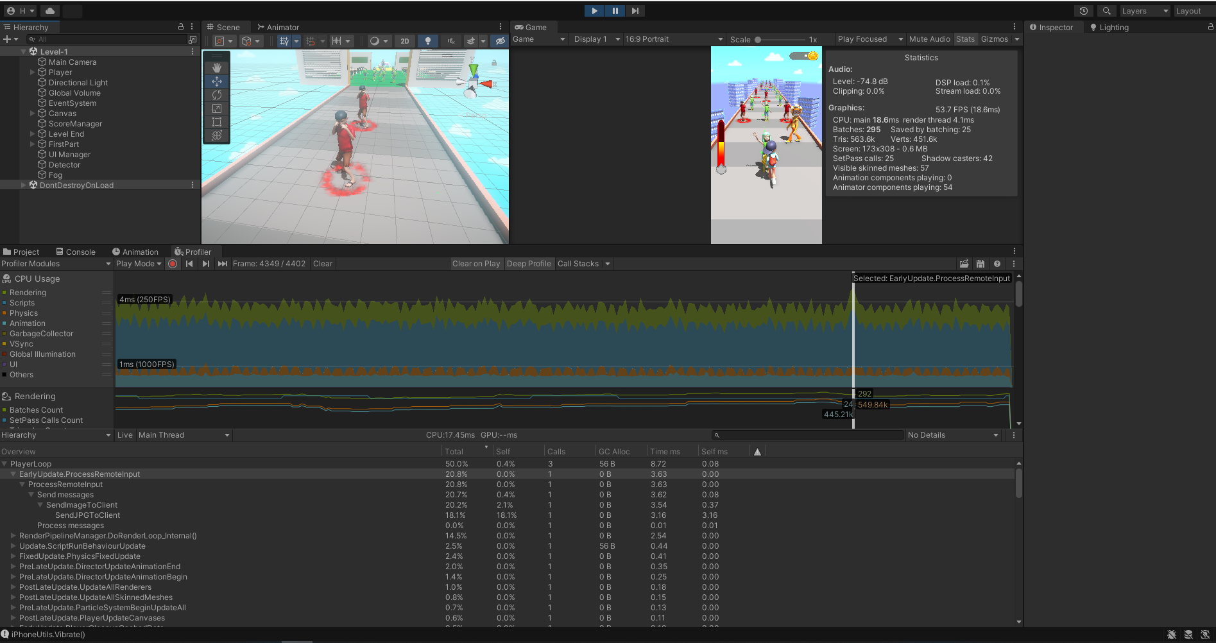Click the profiler hierarchy search field

tap(807, 435)
